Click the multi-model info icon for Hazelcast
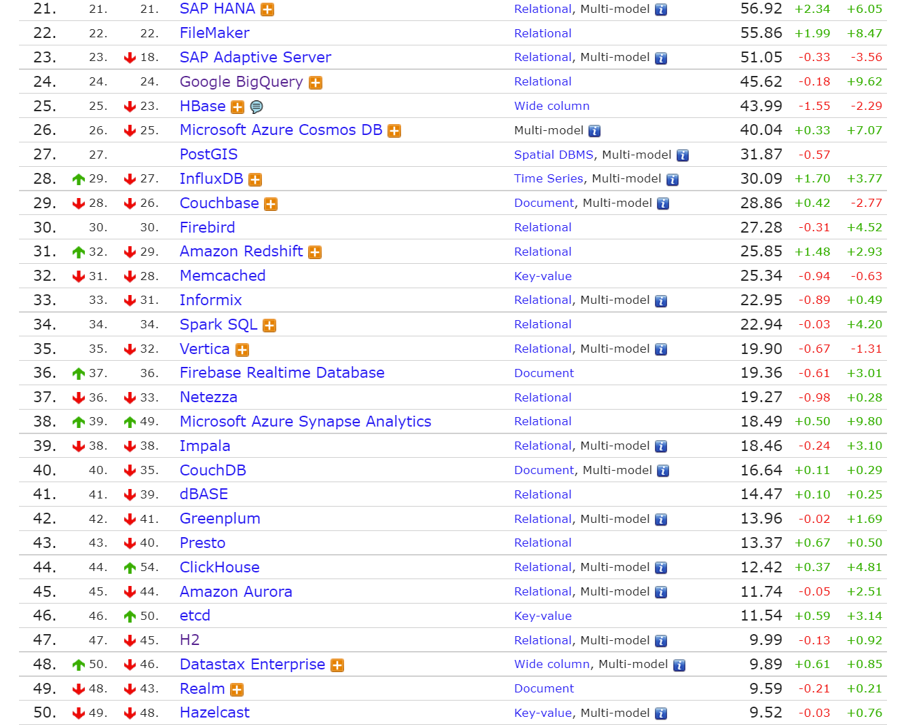Viewport: 906px width, 725px height. click(x=661, y=713)
